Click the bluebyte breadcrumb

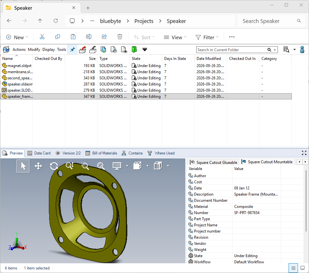click(x=110, y=21)
